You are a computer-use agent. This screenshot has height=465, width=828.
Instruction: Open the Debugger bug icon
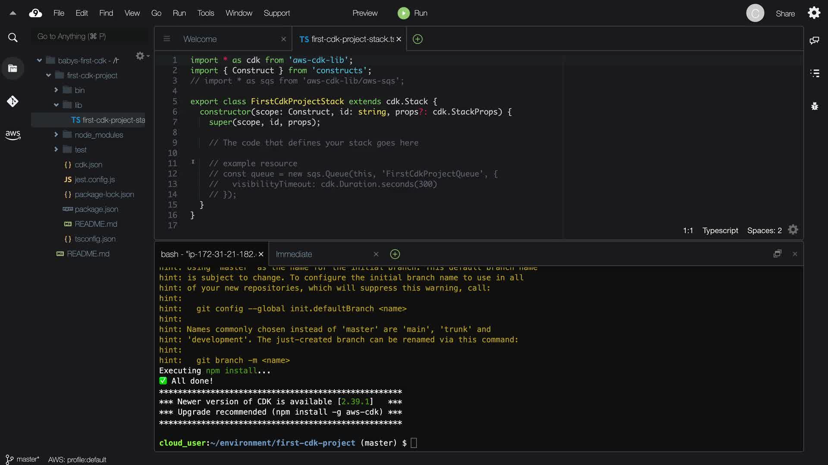point(814,106)
